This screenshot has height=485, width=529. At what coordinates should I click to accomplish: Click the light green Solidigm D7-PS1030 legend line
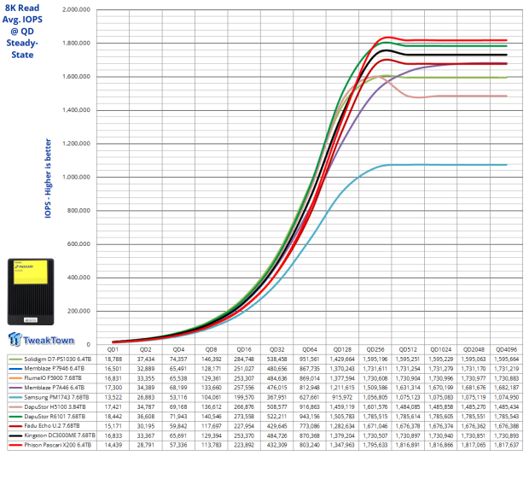tap(15, 359)
